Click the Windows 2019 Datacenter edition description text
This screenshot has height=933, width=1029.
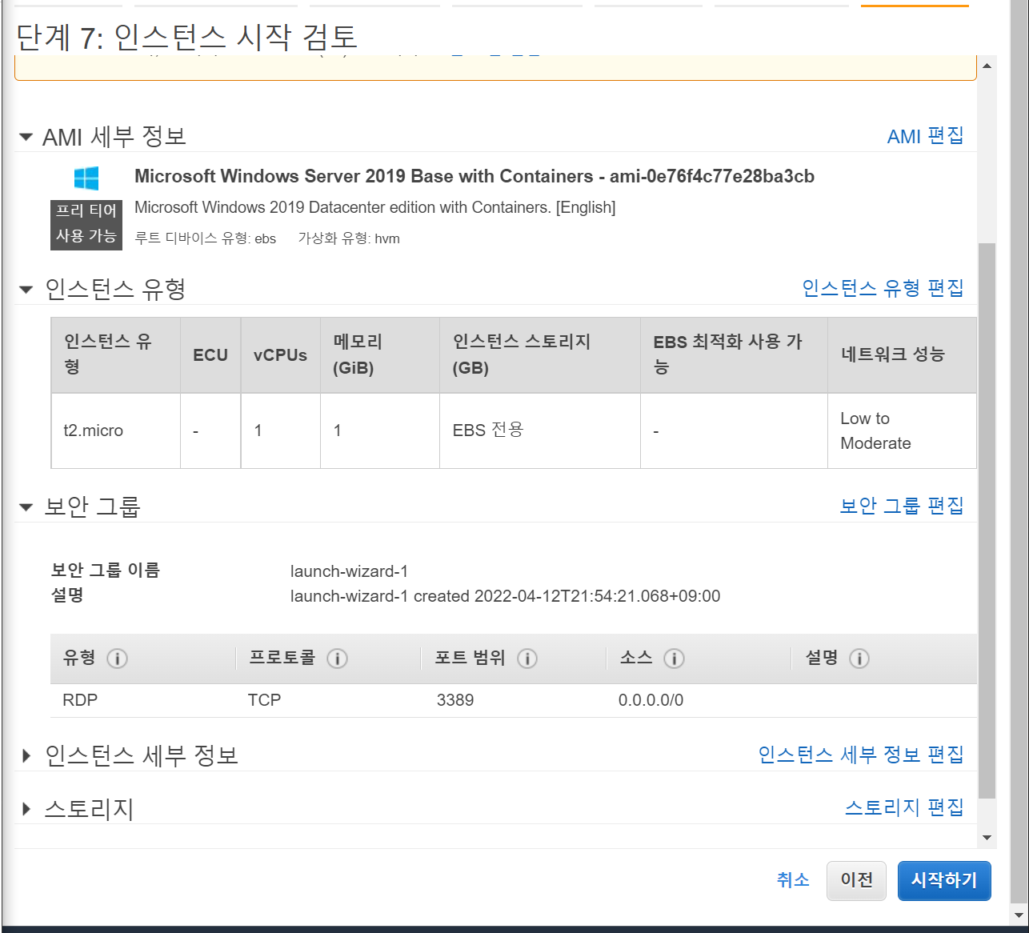click(x=375, y=207)
